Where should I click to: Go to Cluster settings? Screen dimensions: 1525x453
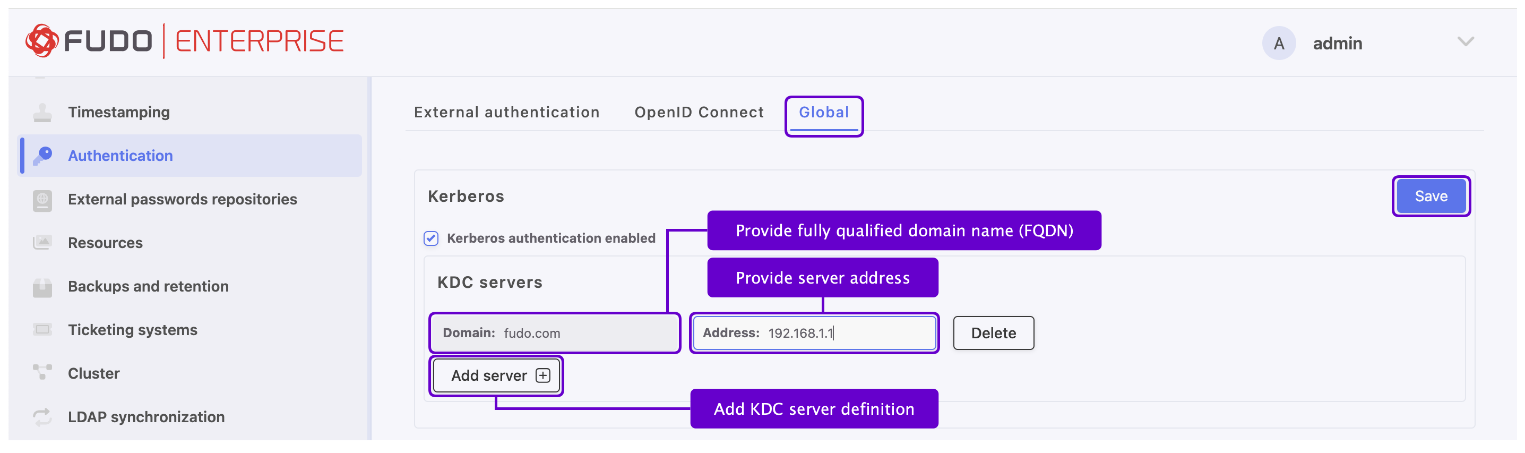coord(189,373)
